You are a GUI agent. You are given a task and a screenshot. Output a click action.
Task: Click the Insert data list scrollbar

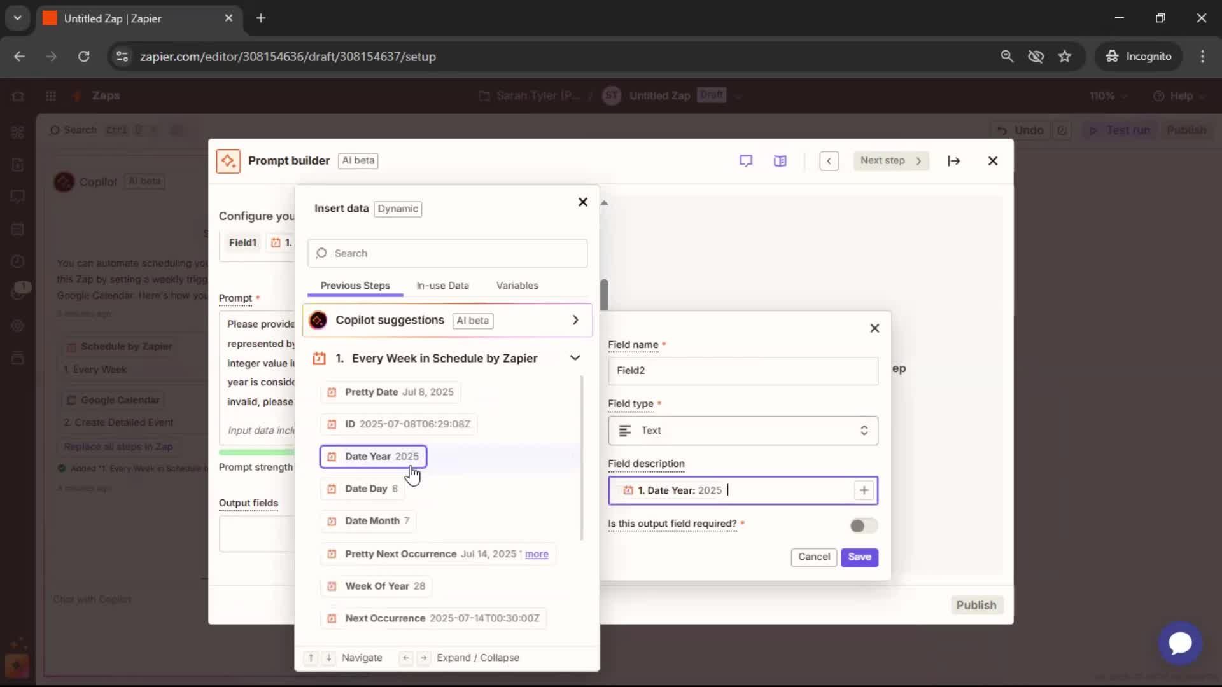(x=582, y=458)
